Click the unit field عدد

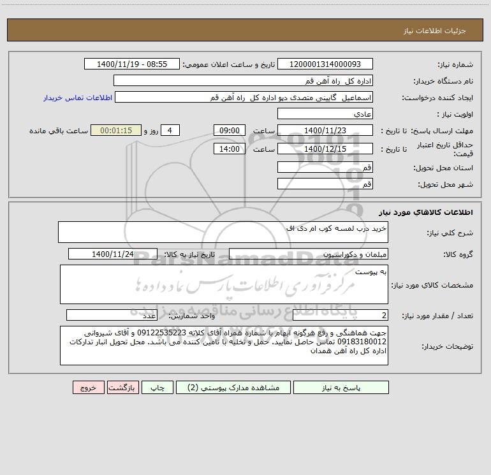(112, 315)
